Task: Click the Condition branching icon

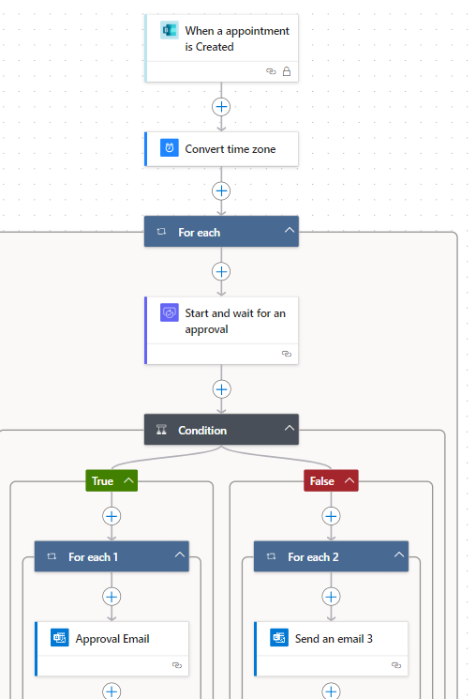Action: pyautogui.click(x=161, y=430)
